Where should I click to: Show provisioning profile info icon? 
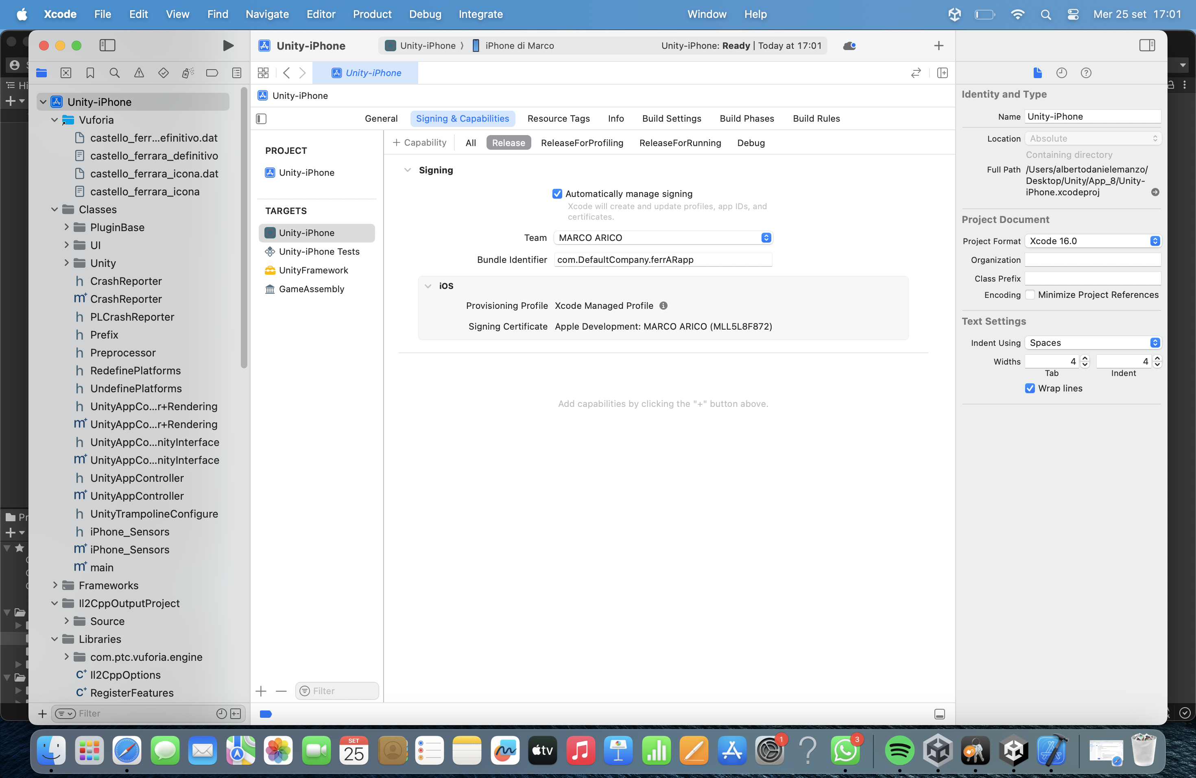[x=663, y=306]
